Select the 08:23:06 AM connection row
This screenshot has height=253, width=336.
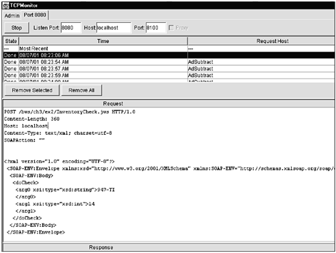point(169,55)
